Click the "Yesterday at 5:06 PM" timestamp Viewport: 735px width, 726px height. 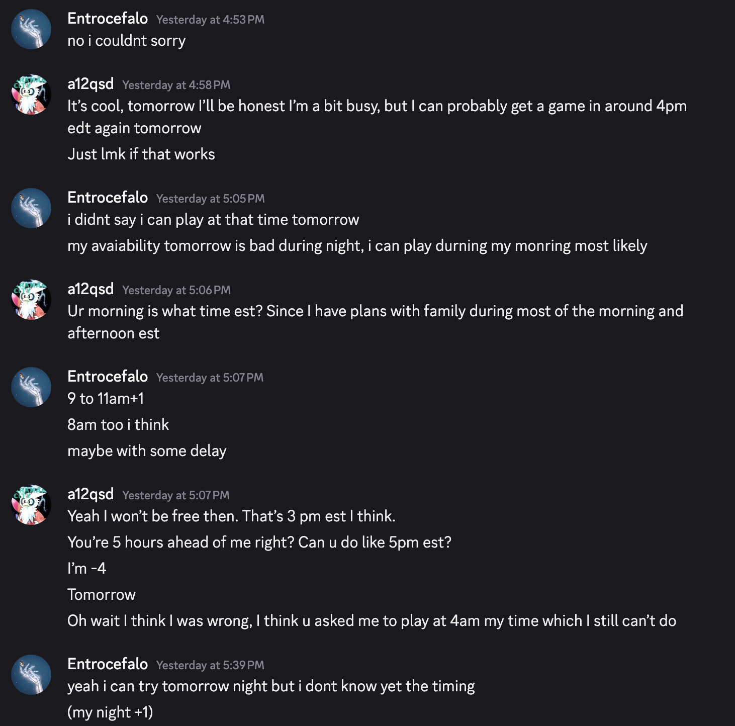click(x=176, y=290)
